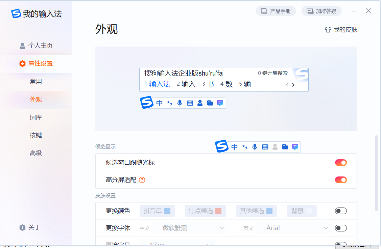
Task: Open the question mark help for 高分屏适配
Action: [x=142, y=180]
